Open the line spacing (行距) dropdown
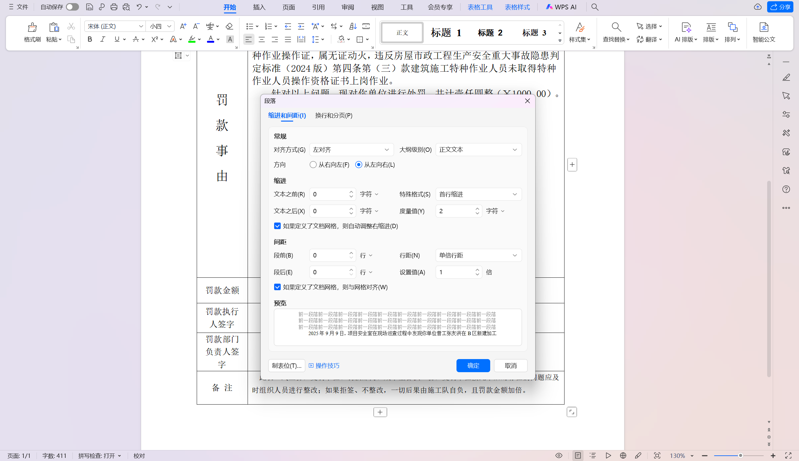 (x=478, y=255)
